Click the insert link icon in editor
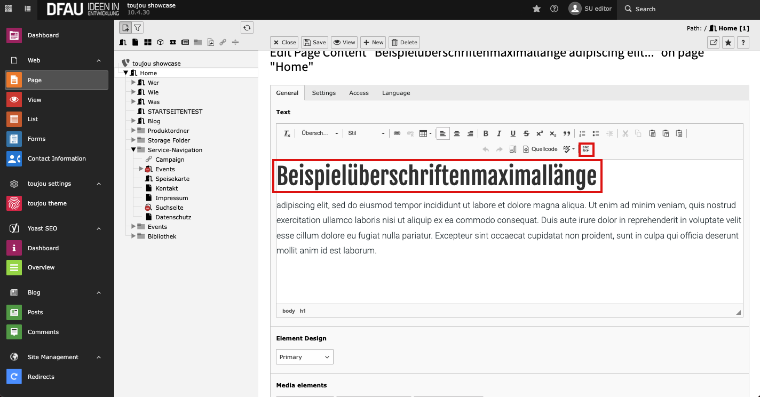Image resolution: width=760 pixels, height=397 pixels. tap(397, 134)
